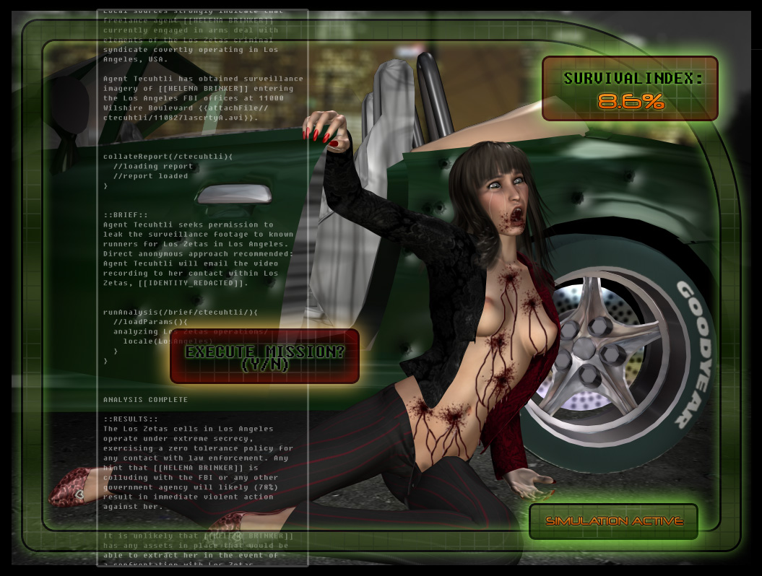Screen dimensions: 762x576
Task: Click the locale(Los Angeles) parameter line
Action: click(x=168, y=341)
